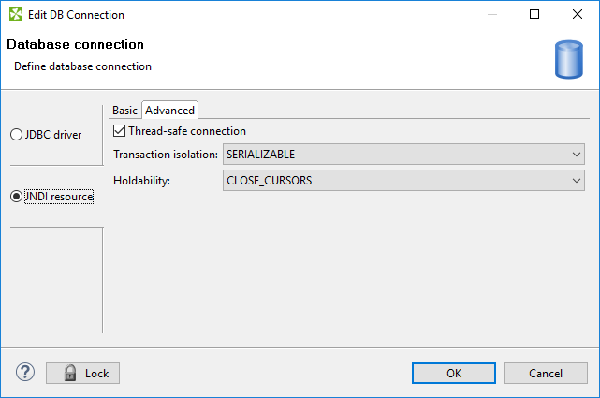Click the Edit DB Connection title bar text
This screenshot has width=600, height=398.
point(78,15)
